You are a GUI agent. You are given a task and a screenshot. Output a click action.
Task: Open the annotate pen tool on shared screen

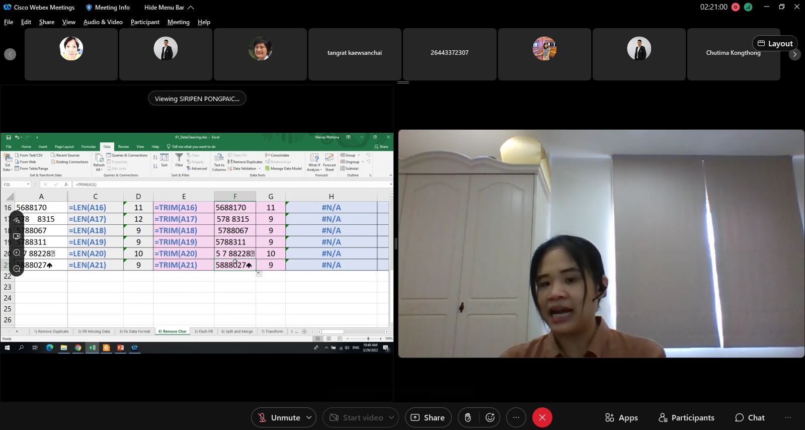tap(17, 220)
